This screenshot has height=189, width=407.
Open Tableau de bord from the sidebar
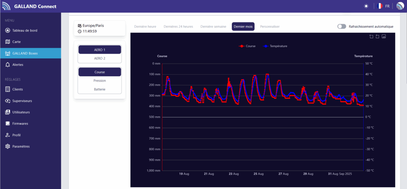25,30
